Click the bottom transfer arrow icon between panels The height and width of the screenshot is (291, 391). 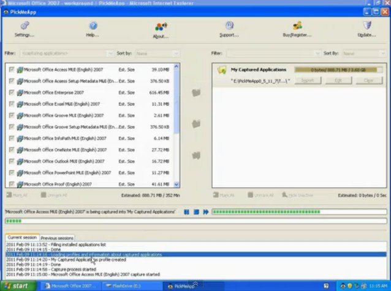[x=196, y=155]
